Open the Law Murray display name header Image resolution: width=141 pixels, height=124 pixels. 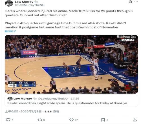point(24,2)
